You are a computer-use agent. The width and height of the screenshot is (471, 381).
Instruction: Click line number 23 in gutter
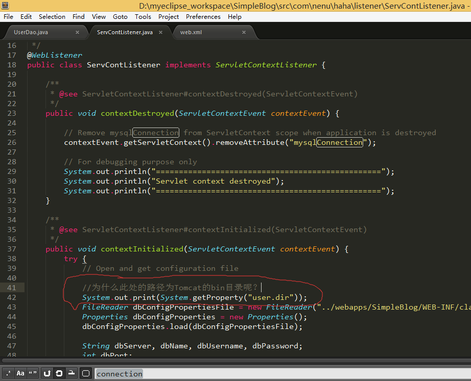(12, 113)
